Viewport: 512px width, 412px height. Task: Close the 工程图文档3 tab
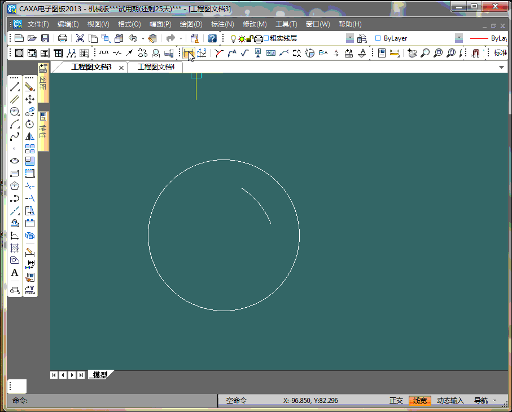[121, 68]
